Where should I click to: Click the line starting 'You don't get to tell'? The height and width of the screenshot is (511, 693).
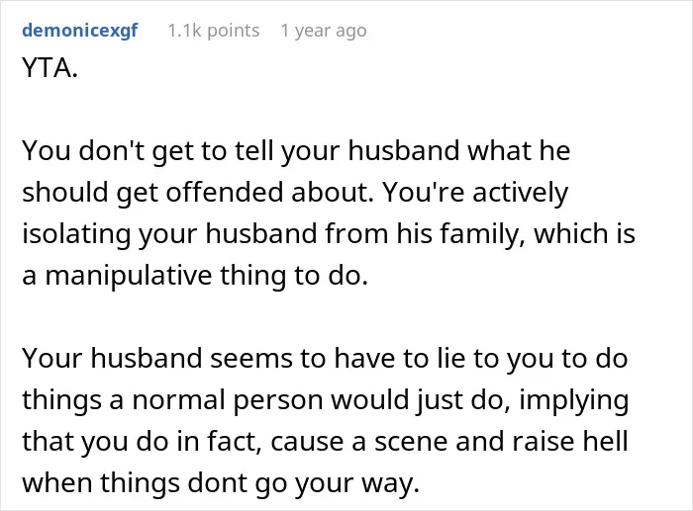coord(296,151)
